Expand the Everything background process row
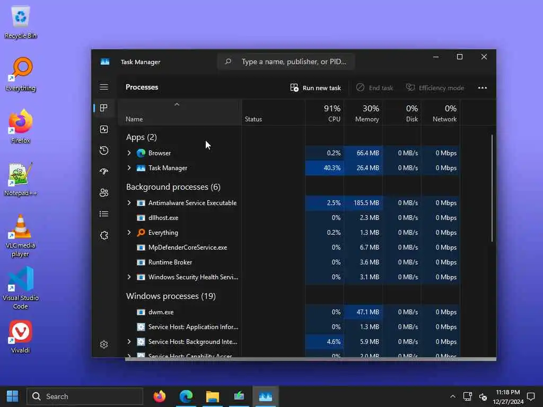The width and height of the screenshot is (543, 407). pyautogui.click(x=129, y=233)
